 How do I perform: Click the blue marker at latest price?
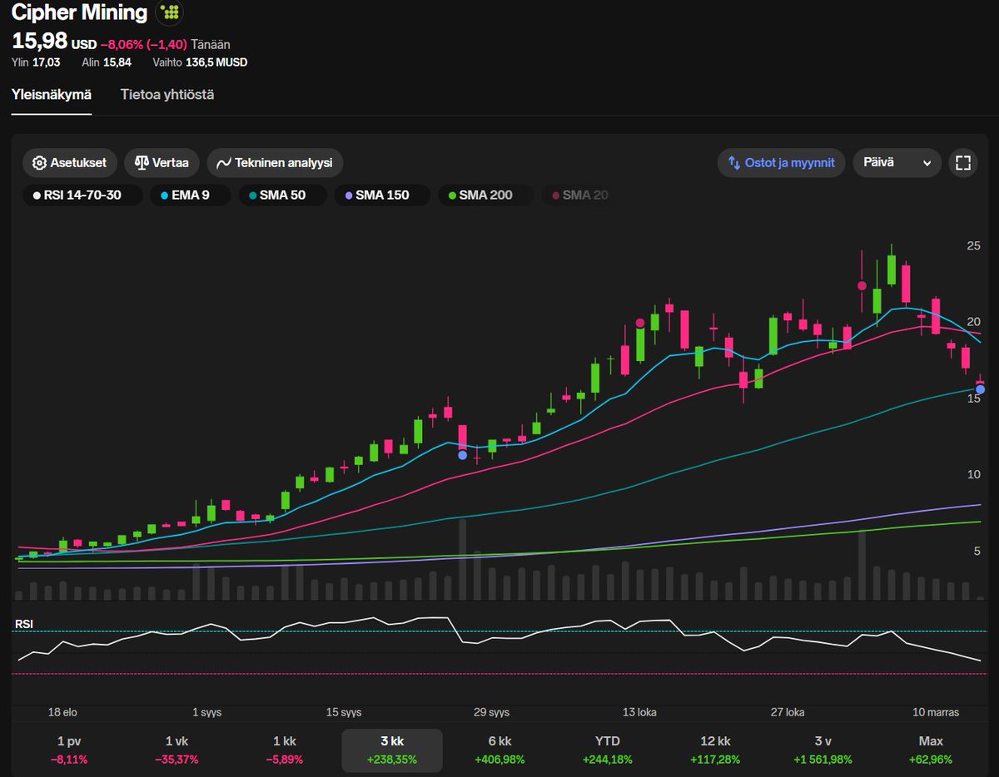980,389
